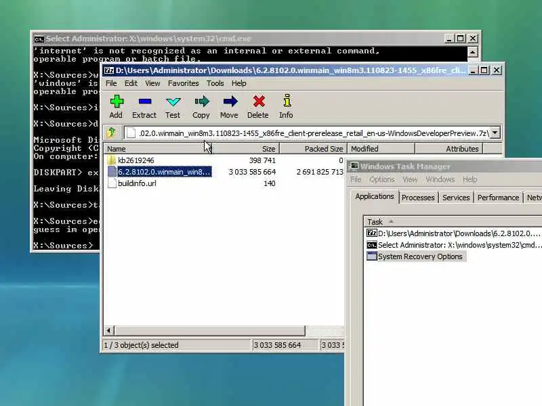
Task: Open the Favorites menu
Action: (x=183, y=83)
